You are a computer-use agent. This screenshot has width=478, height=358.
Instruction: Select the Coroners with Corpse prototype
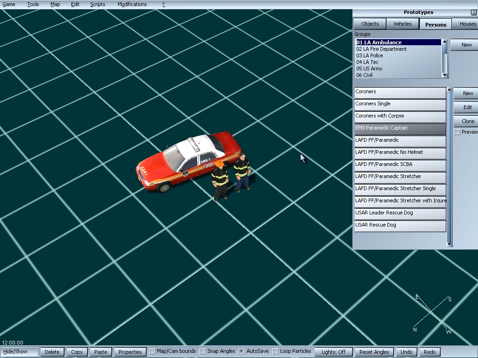click(x=400, y=117)
